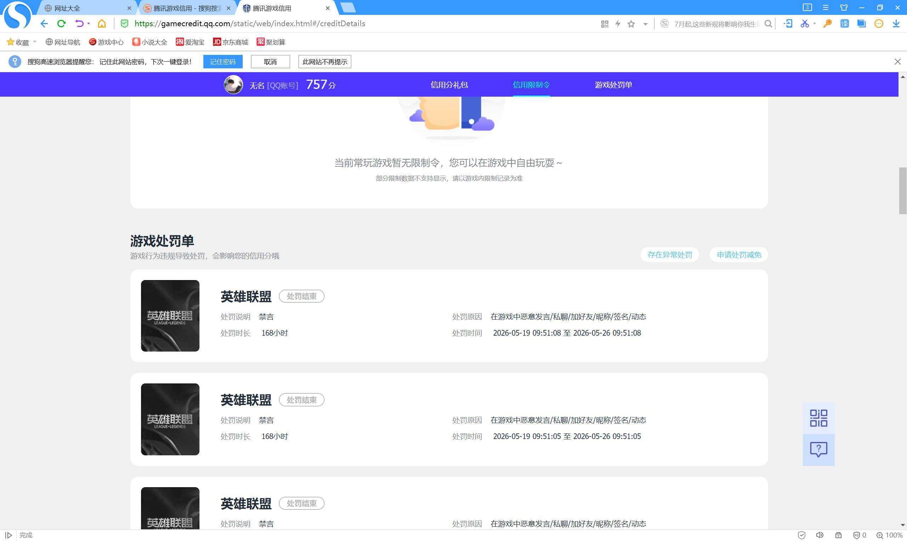Screen dimensions: 907x541
Task: Click the 申请处罚减免 button
Action: [x=739, y=255]
